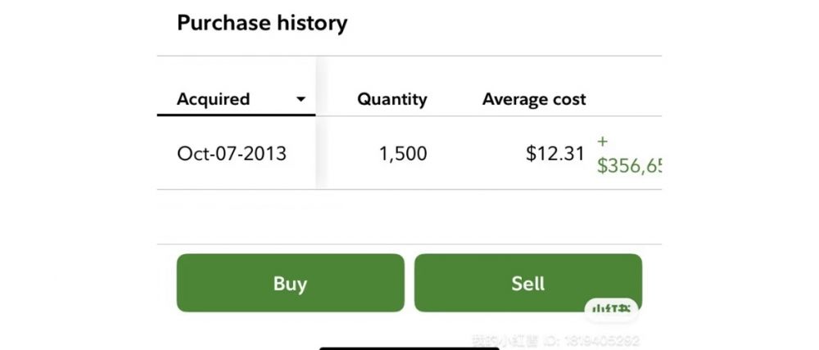Click the divider line above Buy and Sell
Screen dimensions: 819x350
click(x=409, y=244)
